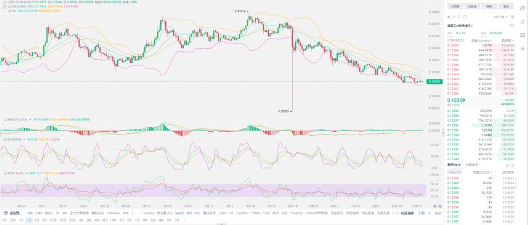Image resolution: width=528 pixels, height=225 pixels.
Task: Click layout icon in recent trades header
Action: [x=512, y=165]
